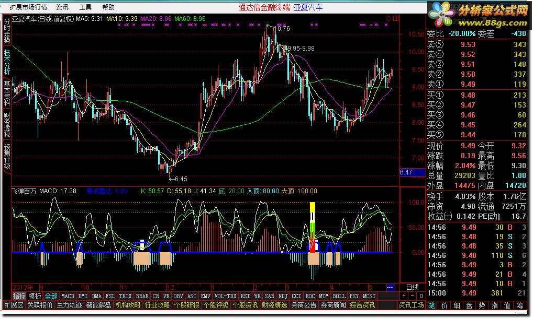Apply the FSL indicator
This screenshot has width=533, height=319.
coord(110,296)
